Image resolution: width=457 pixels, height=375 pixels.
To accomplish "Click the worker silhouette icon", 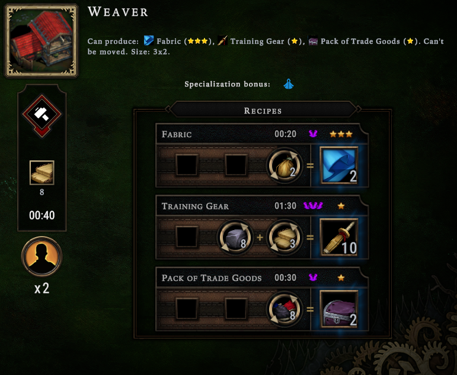I will [x=41, y=257].
